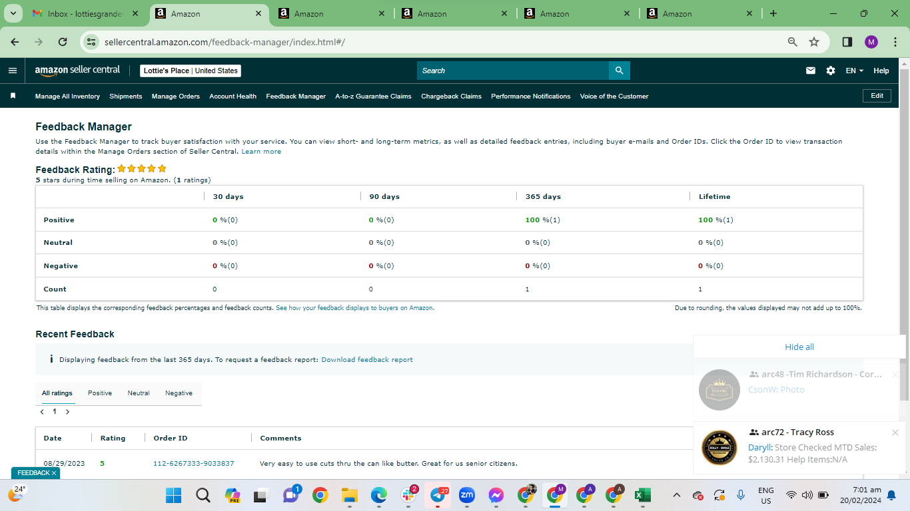Open Manage Orders
Viewport: 910px width, 511px height.
pos(176,96)
